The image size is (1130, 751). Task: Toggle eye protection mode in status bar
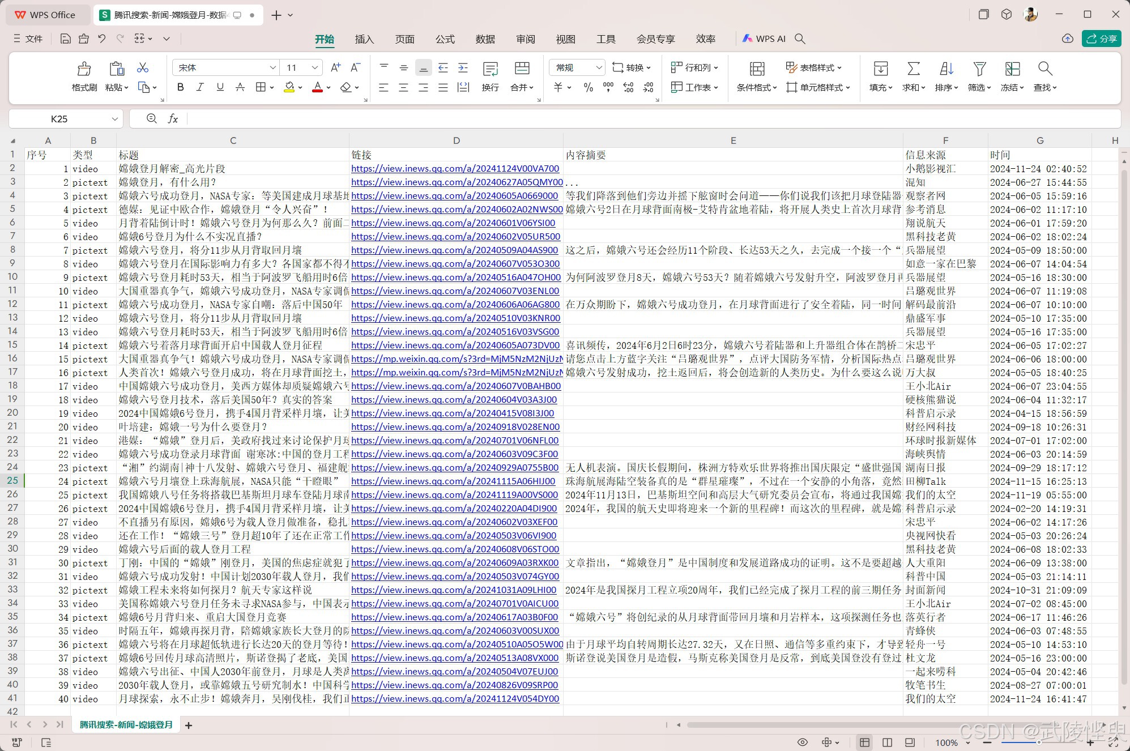[802, 743]
